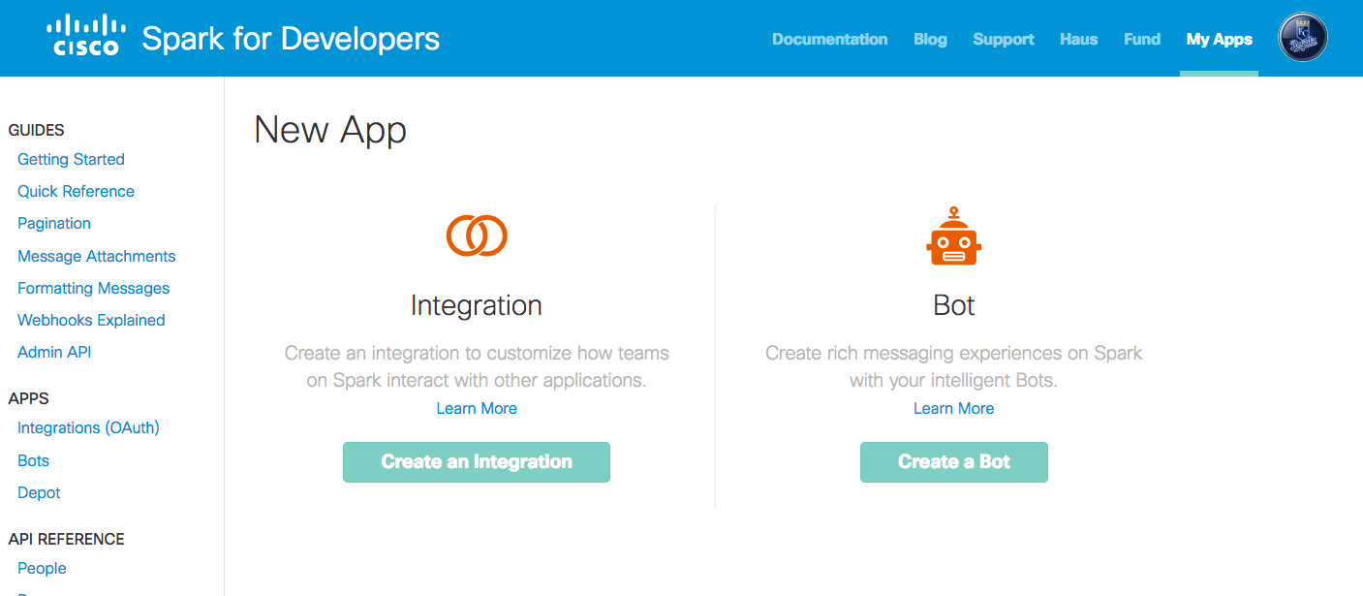Click the Spark for Developers title

coord(291,39)
